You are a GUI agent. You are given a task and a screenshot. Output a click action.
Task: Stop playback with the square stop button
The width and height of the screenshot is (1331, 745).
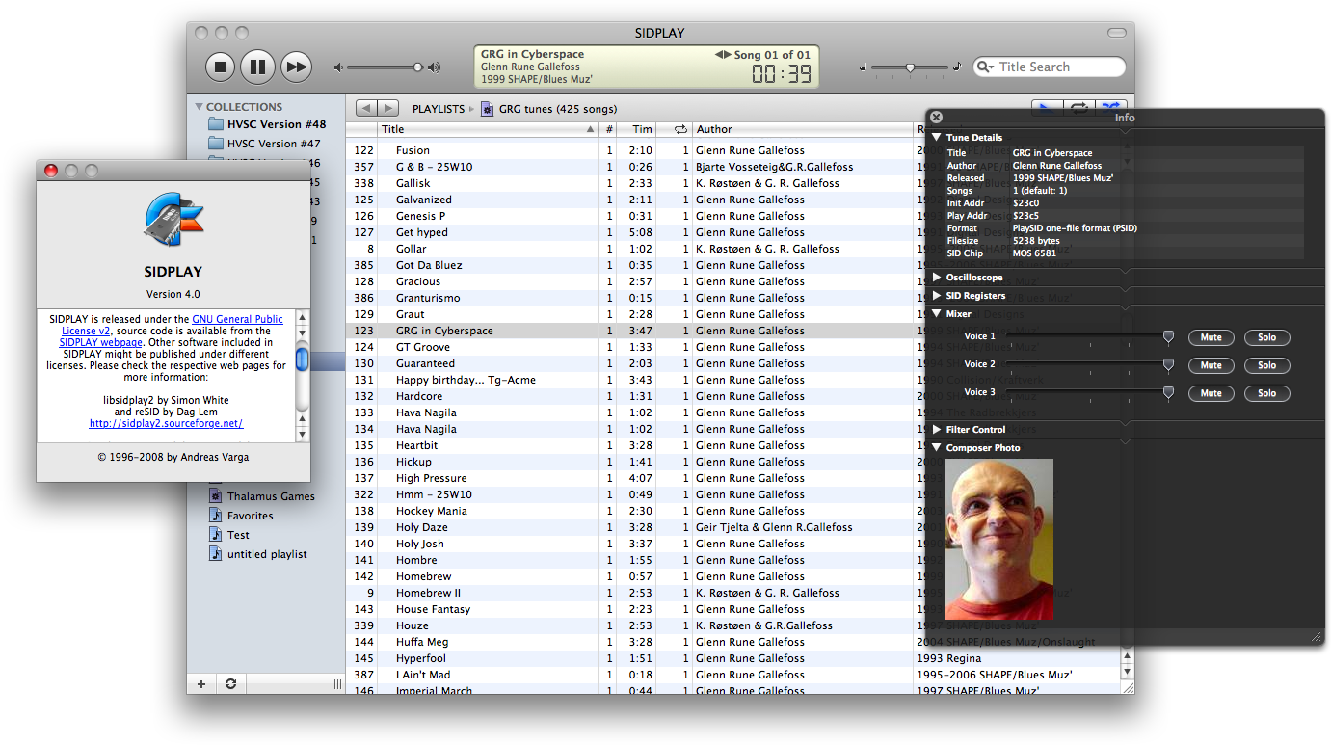(220, 67)
